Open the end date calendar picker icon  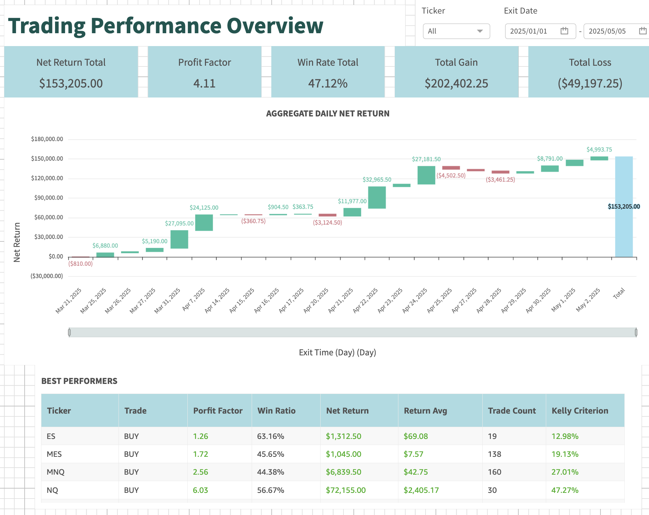click(x=643, y=31)
